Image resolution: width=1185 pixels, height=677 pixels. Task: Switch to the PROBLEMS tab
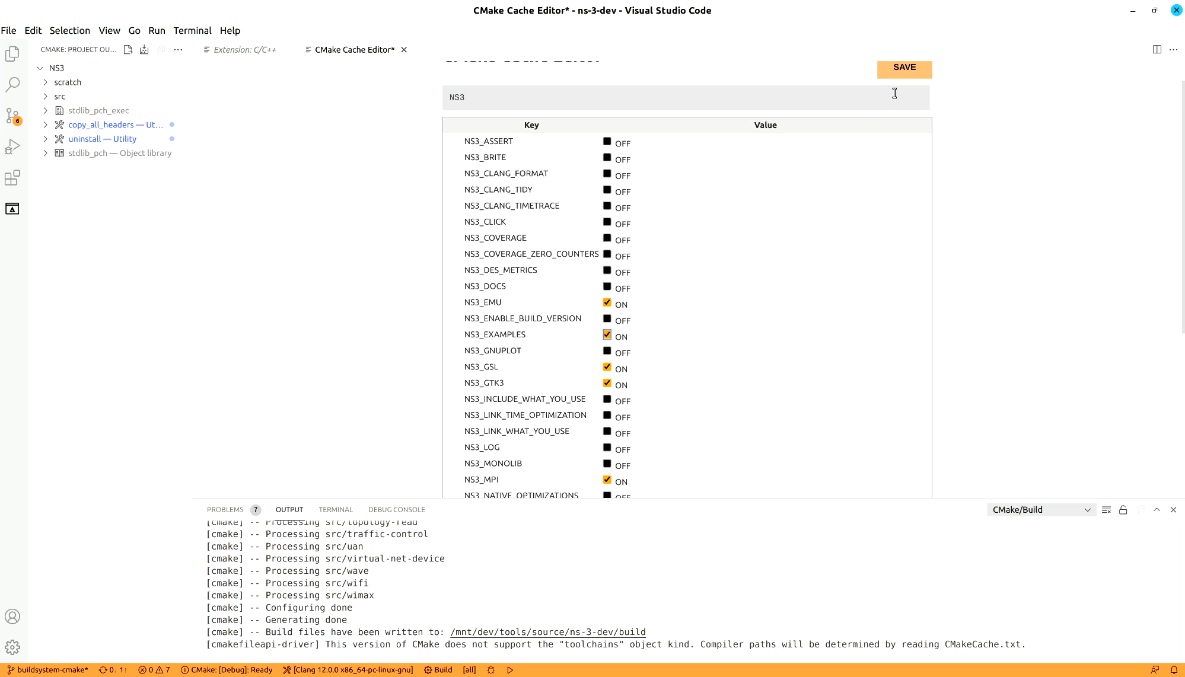(225, 509)
